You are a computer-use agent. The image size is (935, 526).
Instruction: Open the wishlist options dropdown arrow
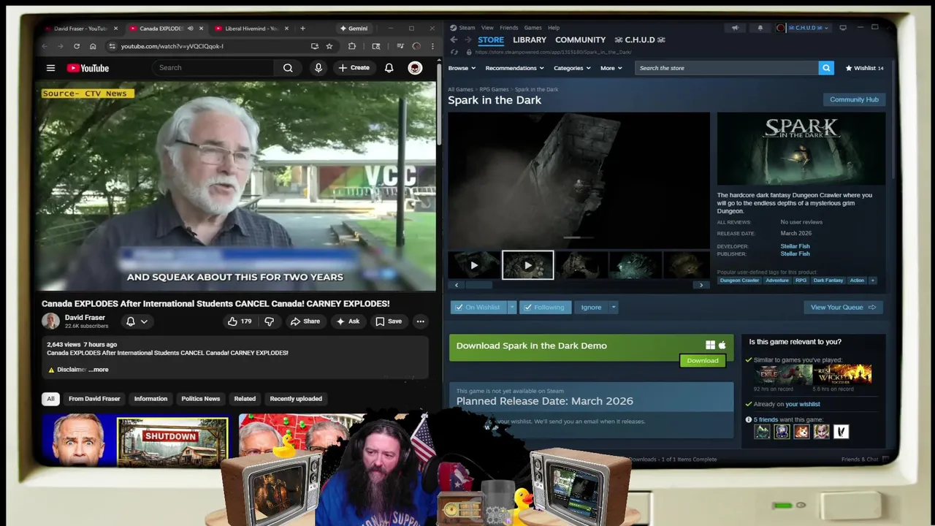point(512,308)
